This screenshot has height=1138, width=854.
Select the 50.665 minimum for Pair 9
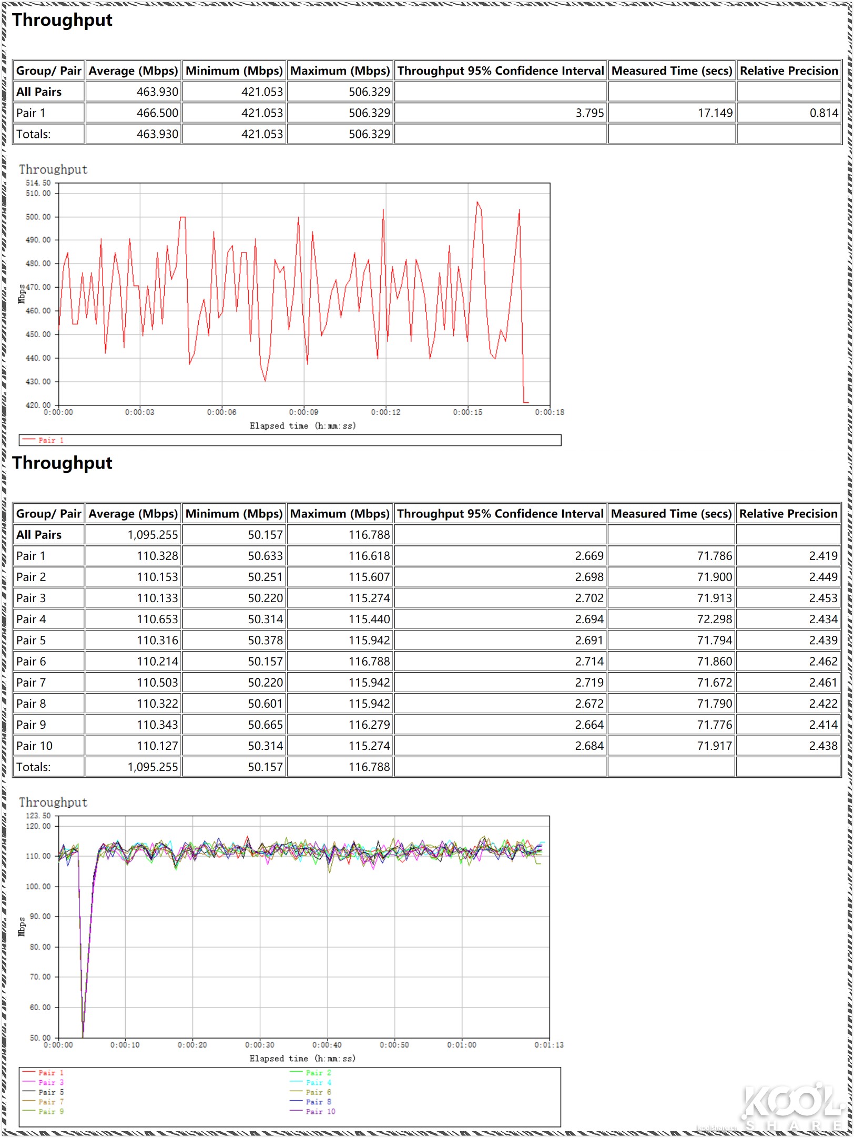(265, 725)
